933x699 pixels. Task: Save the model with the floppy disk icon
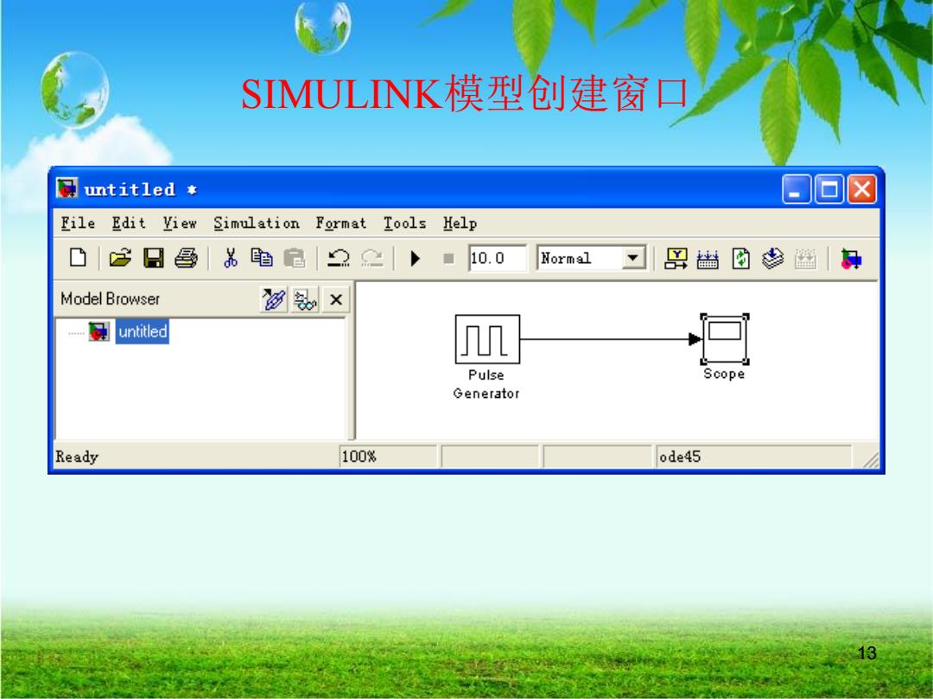(x=154, y=258)
